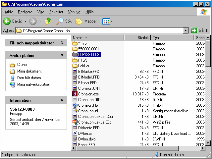Screen dimensions: 212x159
Task: Go up one folder level
Action: coord(48,21)
